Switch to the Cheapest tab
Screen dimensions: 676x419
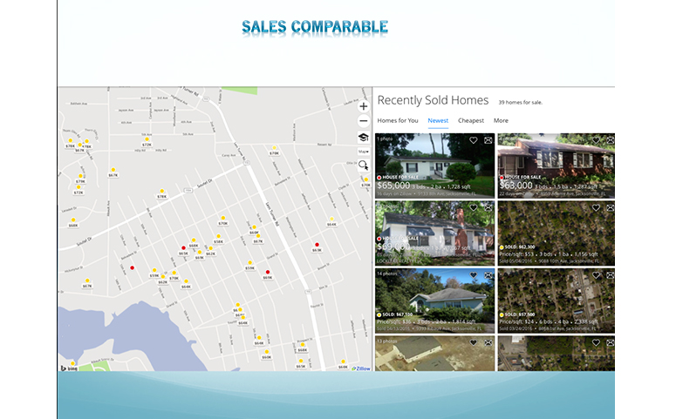pyautogui.click(x=471, y=120)
